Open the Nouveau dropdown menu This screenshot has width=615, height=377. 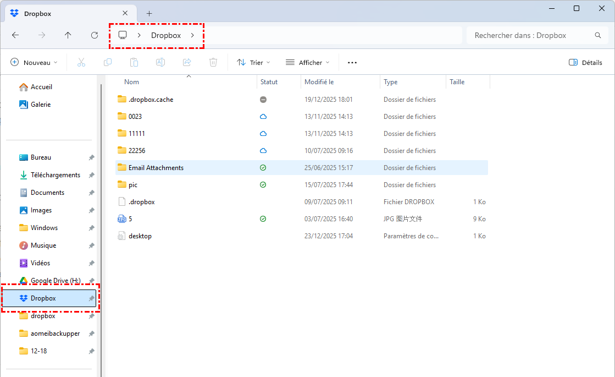[34, 63]
